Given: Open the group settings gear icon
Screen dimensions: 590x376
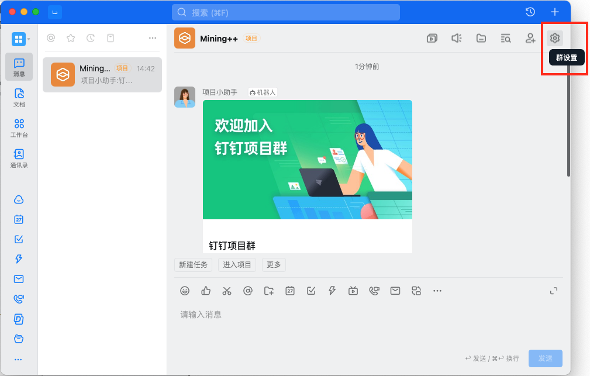Looking at the screenshot, I should [x=555, y=38].
